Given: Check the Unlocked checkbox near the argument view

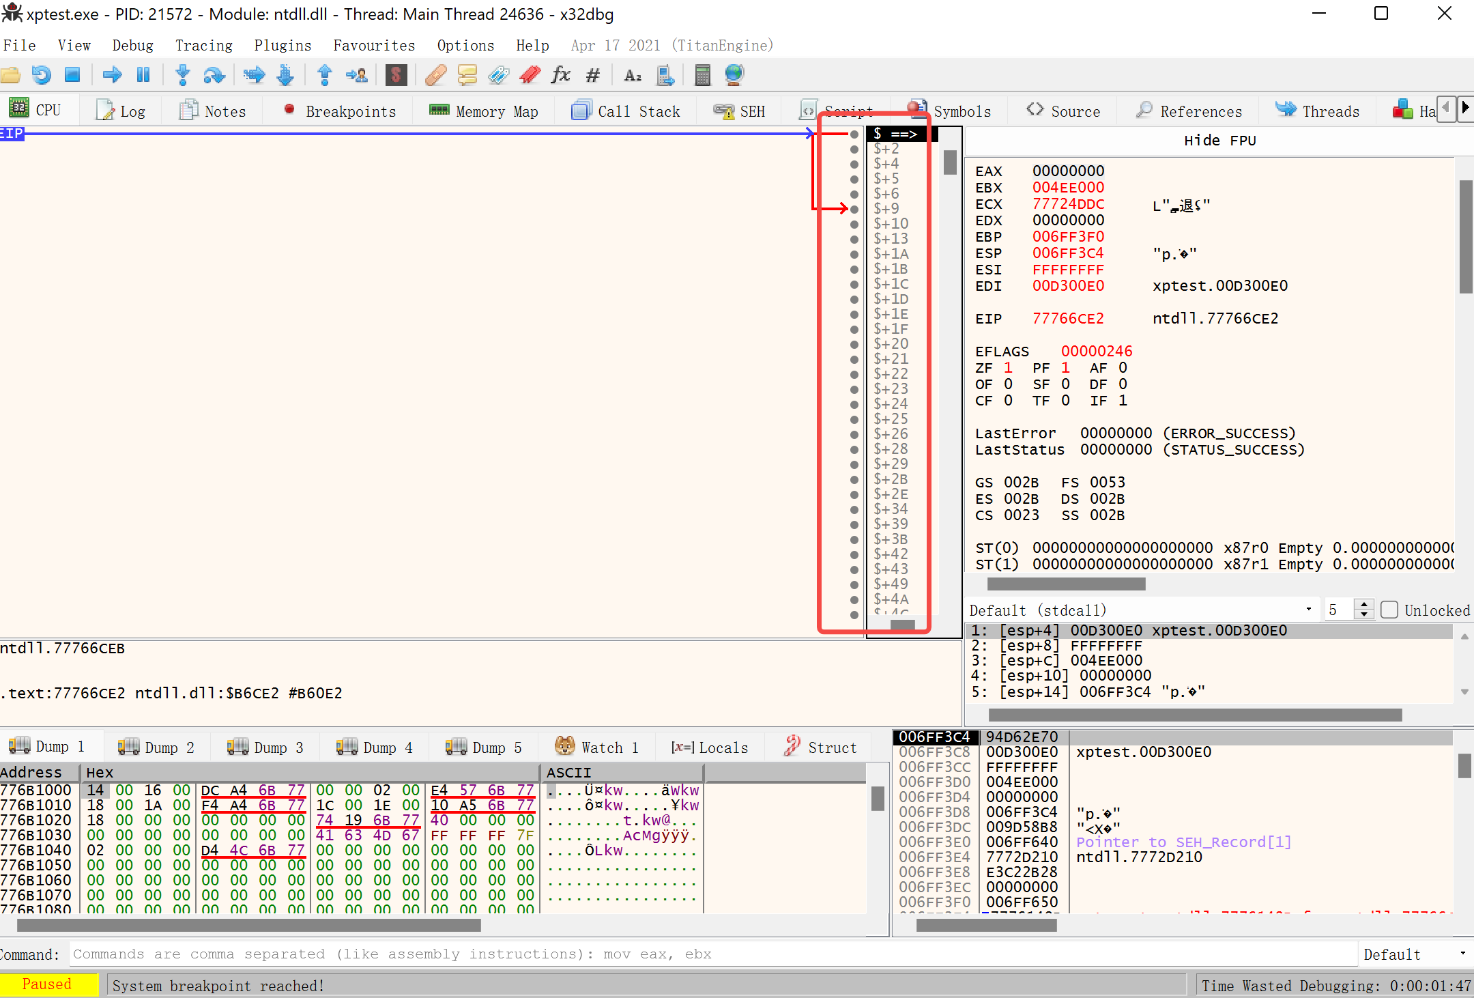Looking at the screenshot, I should (x=1390, y=610).
